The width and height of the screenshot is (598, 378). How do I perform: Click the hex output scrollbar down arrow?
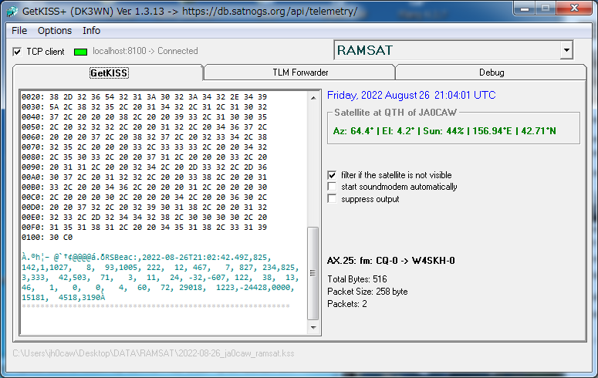coord(313,328)
